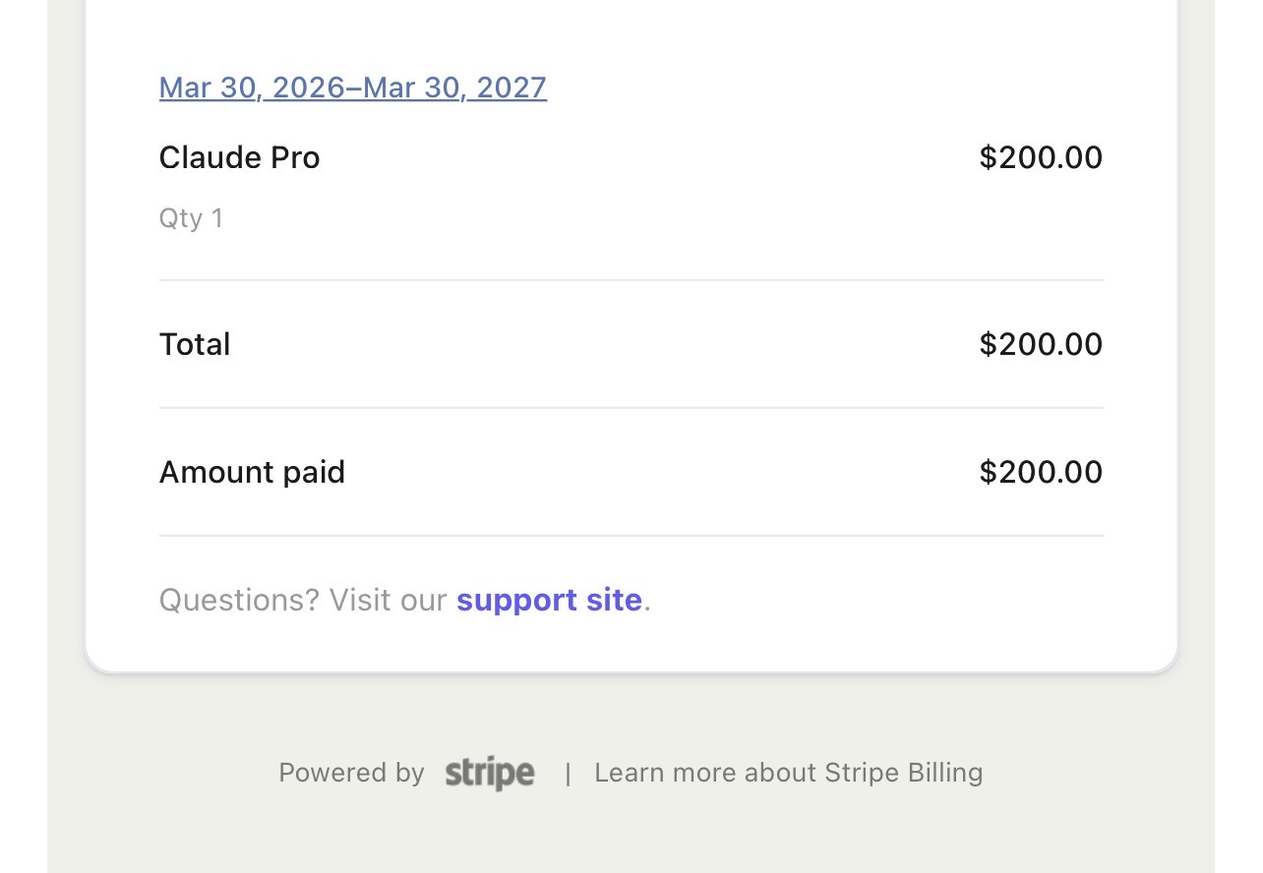Click the Amount paid label

(252, 472)
